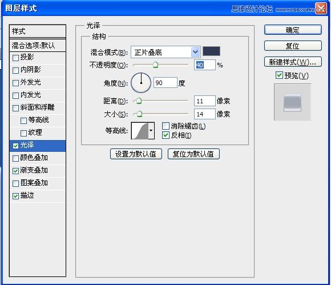Click the 距离 field showing 11
Viewport: 331px width, 285px height.
[204, 101]
